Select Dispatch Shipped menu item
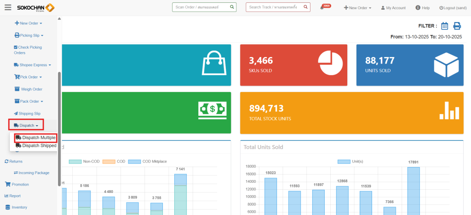This screenshot has width=471, height=215. [35, 145]
